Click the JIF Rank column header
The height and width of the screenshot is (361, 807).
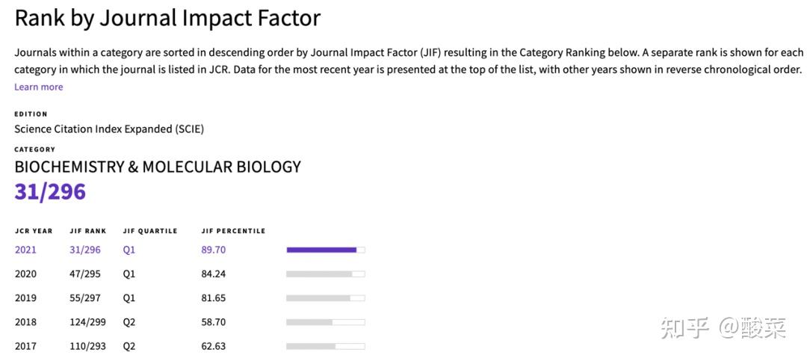click(x=88, y=231)
